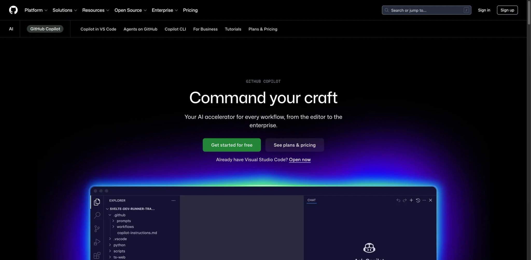Expand the Enterprise dropdown menu
The image size is (531, 260).
[x=165, y=10]
